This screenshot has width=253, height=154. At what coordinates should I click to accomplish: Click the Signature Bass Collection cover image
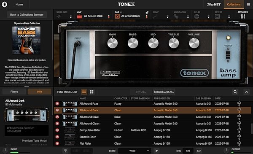click(x=27, y=41)
